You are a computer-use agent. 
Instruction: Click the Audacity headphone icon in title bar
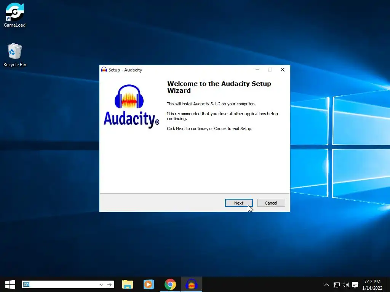pos(104,70)
